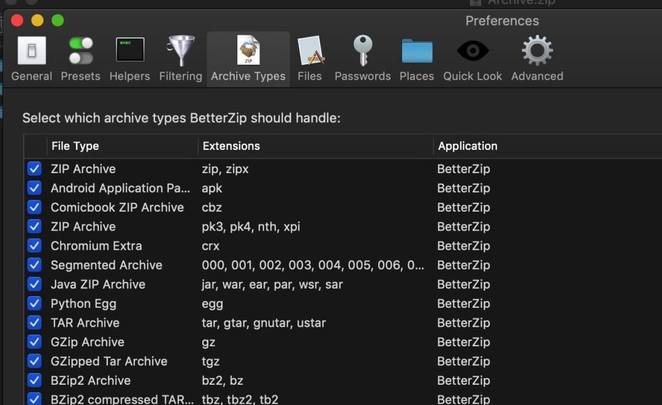Screen dimensions: 662x405
Task: Uncheck the Android Application Package checkbox
Action: 34,188
